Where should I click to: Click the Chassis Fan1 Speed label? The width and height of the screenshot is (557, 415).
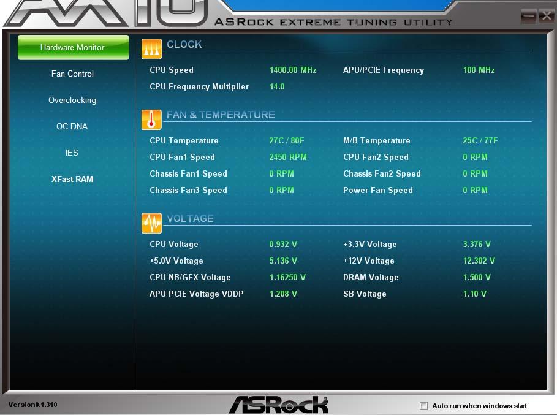pyautogui.click(x=189, y=173)
